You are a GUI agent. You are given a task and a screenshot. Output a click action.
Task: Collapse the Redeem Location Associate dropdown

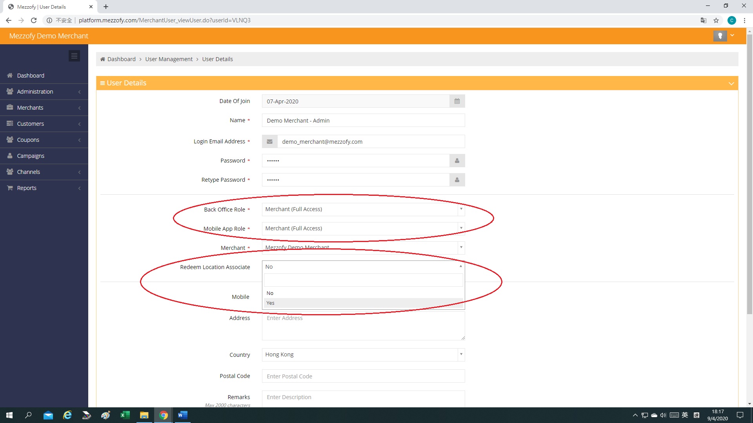pos(461,267)
